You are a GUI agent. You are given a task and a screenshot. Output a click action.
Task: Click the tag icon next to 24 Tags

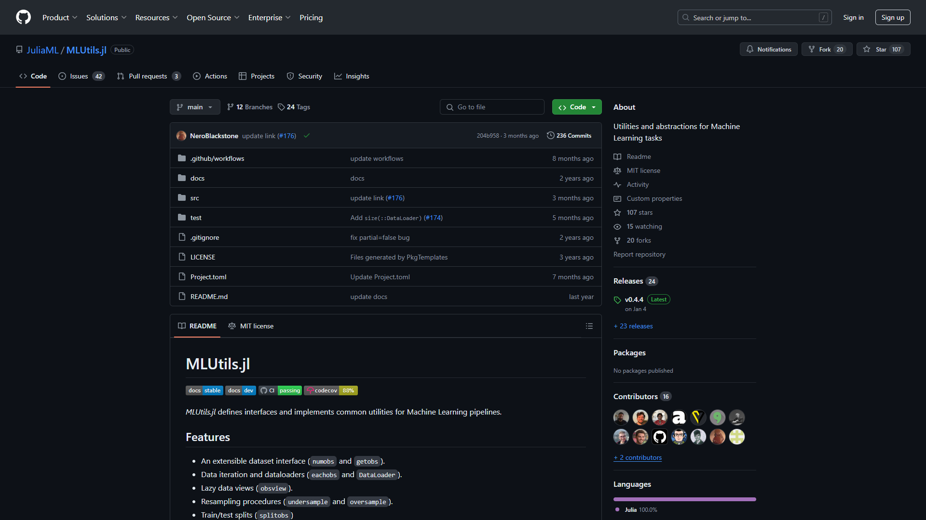point(281,107)
